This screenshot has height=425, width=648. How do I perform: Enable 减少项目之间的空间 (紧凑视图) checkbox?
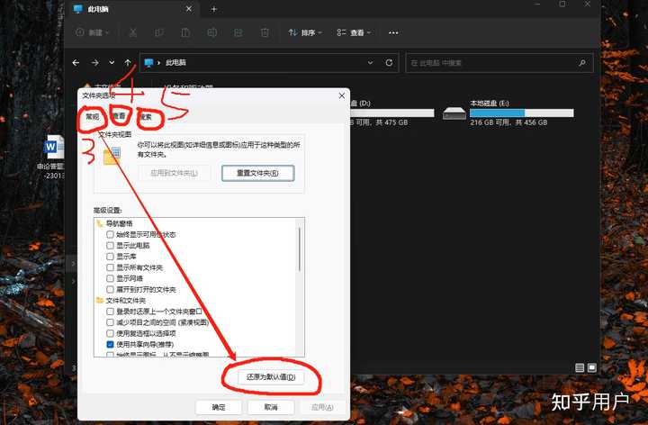pos(110,322)
